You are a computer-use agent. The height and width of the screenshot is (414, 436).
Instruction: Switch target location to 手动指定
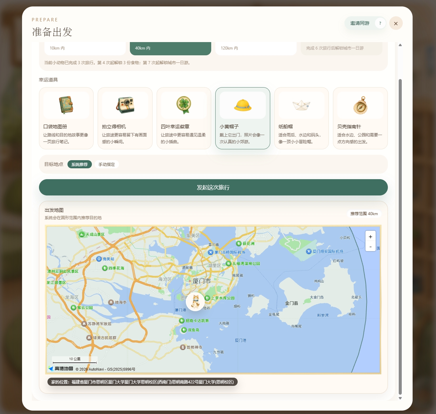coord(106,164)
